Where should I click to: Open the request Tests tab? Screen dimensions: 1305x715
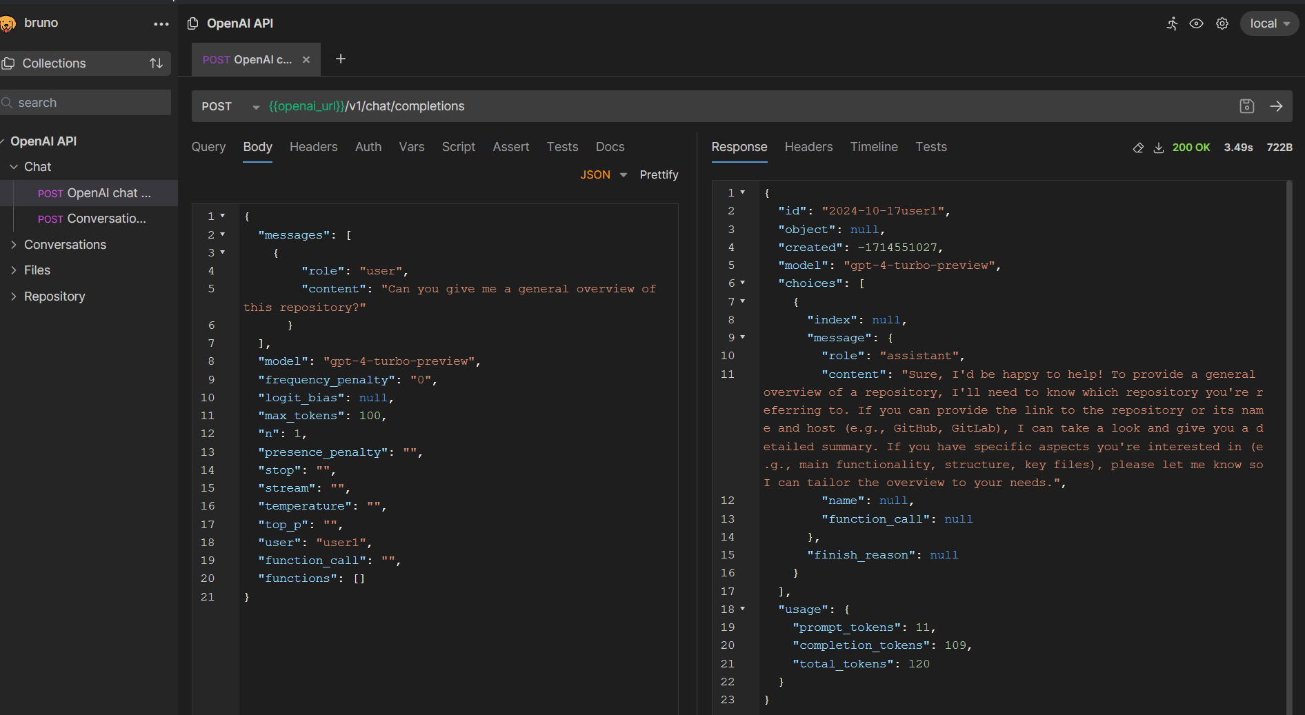click(563, 147)
